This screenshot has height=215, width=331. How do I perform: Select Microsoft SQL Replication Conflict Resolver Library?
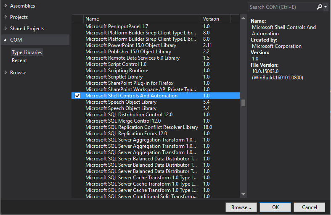coord(156,127)
